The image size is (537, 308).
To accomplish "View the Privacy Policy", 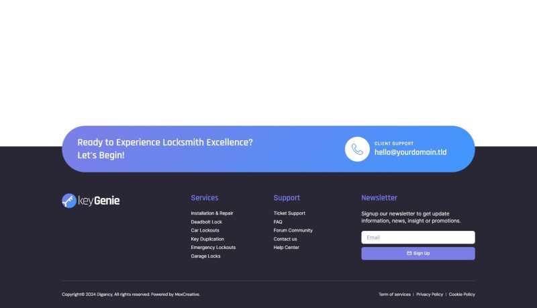I will [430, 295].
